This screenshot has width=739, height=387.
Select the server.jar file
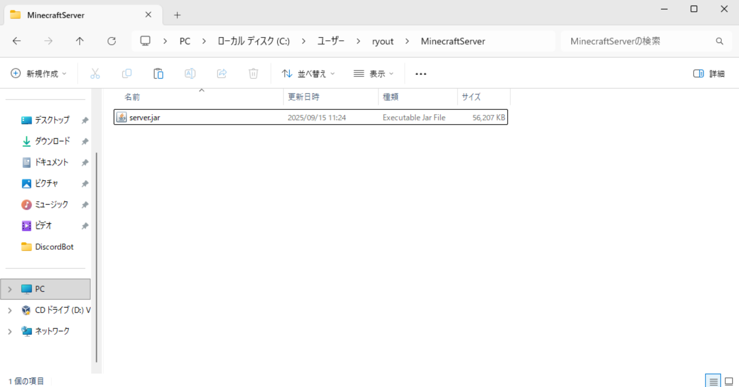tap(145, 117)
